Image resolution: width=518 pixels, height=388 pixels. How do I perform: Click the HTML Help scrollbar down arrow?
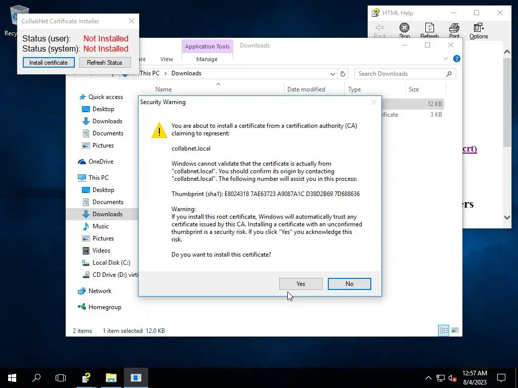tap(507, 217)
